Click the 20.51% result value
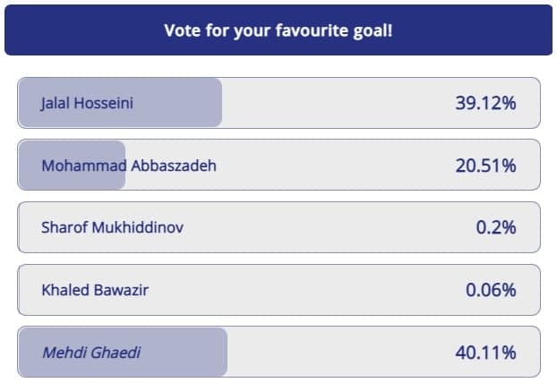 coord(485,166)
